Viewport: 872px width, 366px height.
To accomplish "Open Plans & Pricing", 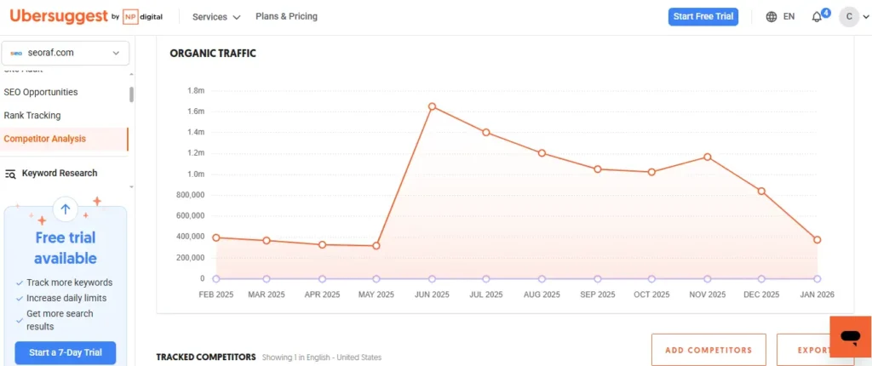I will click(x=286, y=17).
